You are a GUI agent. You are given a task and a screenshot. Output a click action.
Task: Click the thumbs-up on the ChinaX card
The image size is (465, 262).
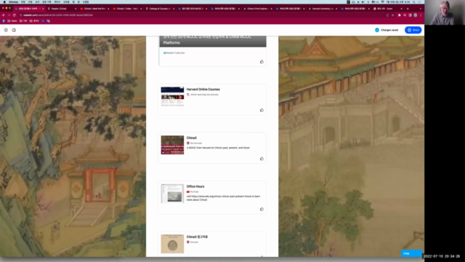click(x=262, y=159)
